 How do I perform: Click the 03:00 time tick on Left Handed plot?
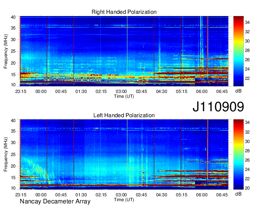(121, 195)
